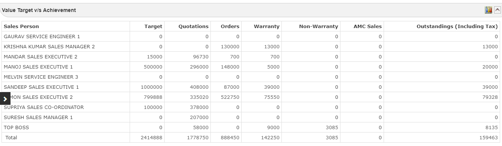
Task: Select total outstandings value 159463
Action: pos(489,137)
